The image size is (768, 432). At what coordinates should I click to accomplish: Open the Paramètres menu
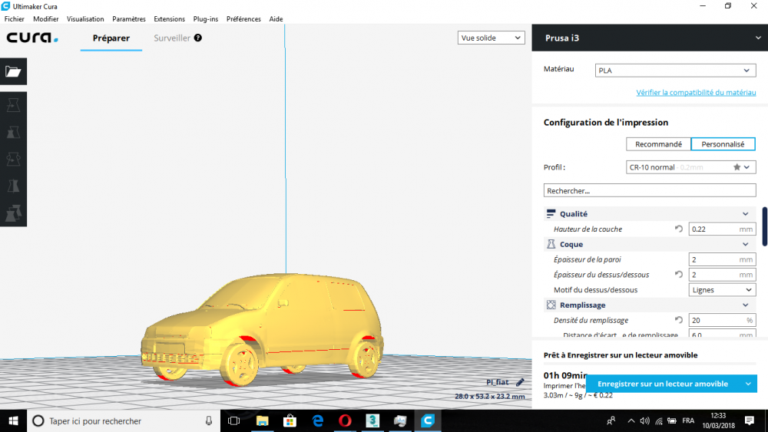[129, 18]
